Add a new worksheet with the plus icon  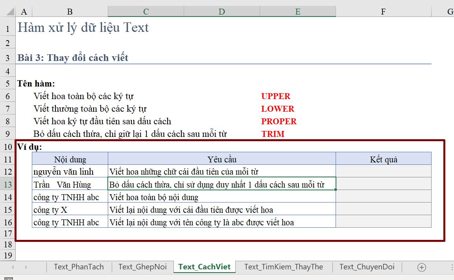pyautogui.click(x=421, y=267)
